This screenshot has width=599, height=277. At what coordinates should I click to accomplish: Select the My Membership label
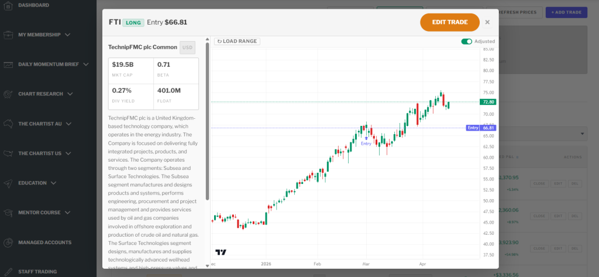[x=39, y=35]
